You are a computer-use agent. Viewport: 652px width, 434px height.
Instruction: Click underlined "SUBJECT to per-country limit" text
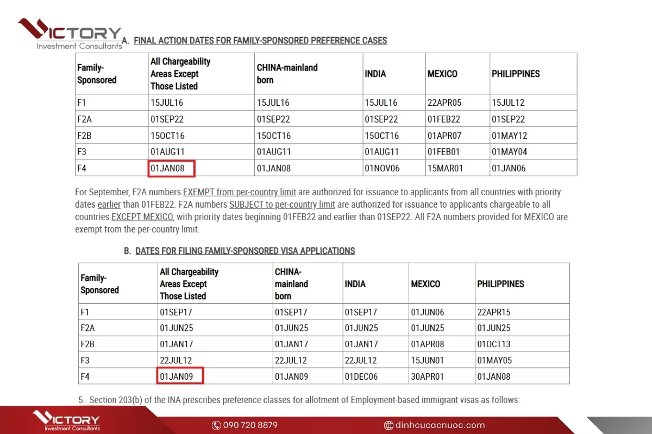[282, 205]
